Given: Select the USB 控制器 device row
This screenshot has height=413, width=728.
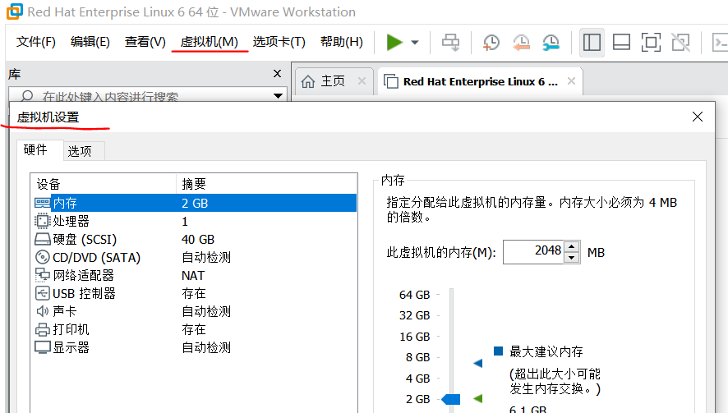Looking at the screenshot, I should tap(195, 294).
